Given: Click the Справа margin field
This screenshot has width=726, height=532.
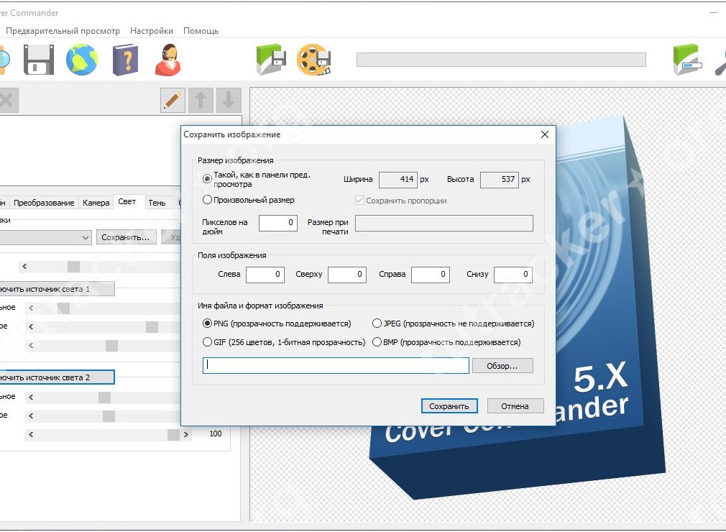Looking at the screenshot, I should [430, 274].
